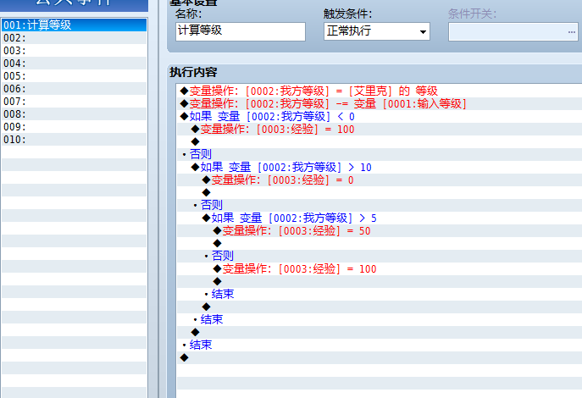The image size is (582, 398).
Task: Select the outermost 结束 line
Action: (x=380, y=345)
